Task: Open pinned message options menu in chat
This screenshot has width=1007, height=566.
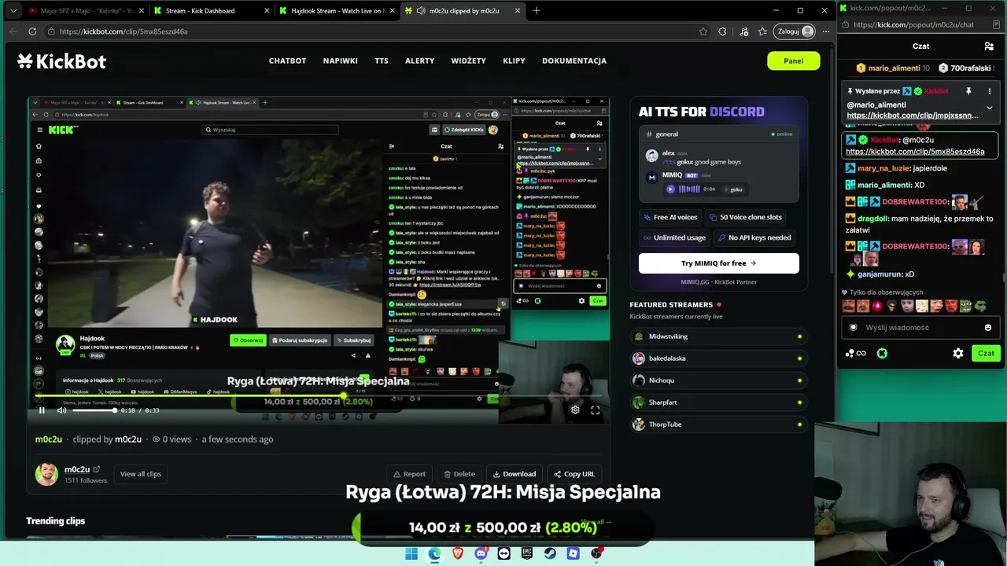Action: [989, 91]
